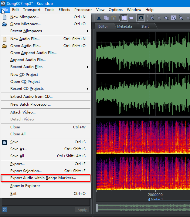Viewport: 190px width, 217px height.
Task: Click the waveform overview navigation bar
Action: coord(143,208)
